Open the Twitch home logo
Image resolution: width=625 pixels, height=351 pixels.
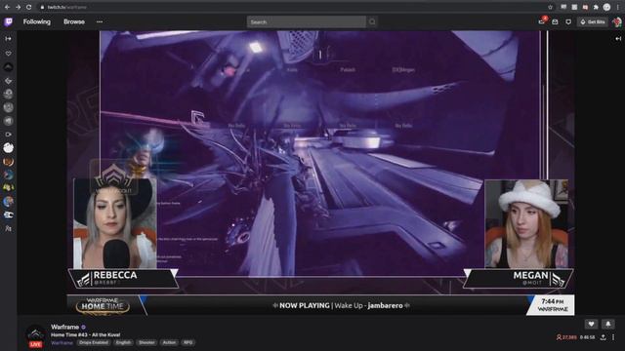(8, 21)
